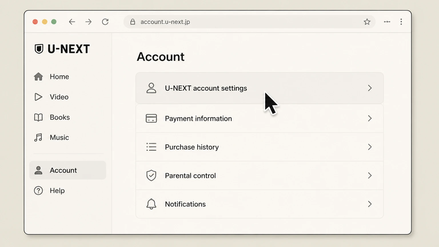The height and width of the screenshot is (247, 439).
Task: Click the Books open-book icon
Action: coord(38,117)
